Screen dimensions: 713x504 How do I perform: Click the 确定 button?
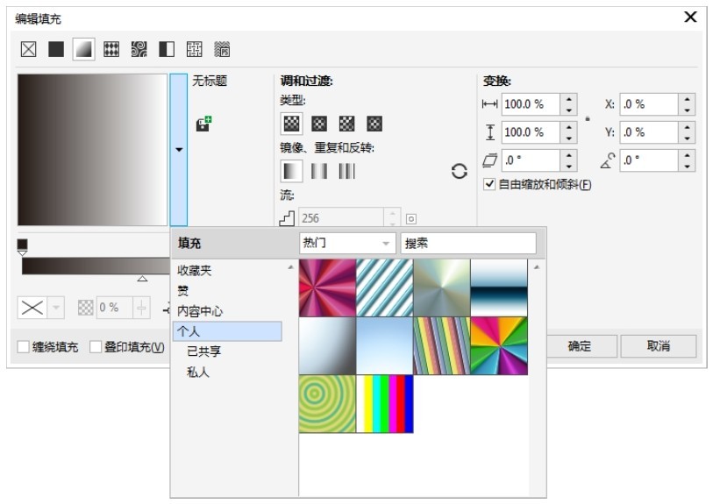(x=580, y=346)
